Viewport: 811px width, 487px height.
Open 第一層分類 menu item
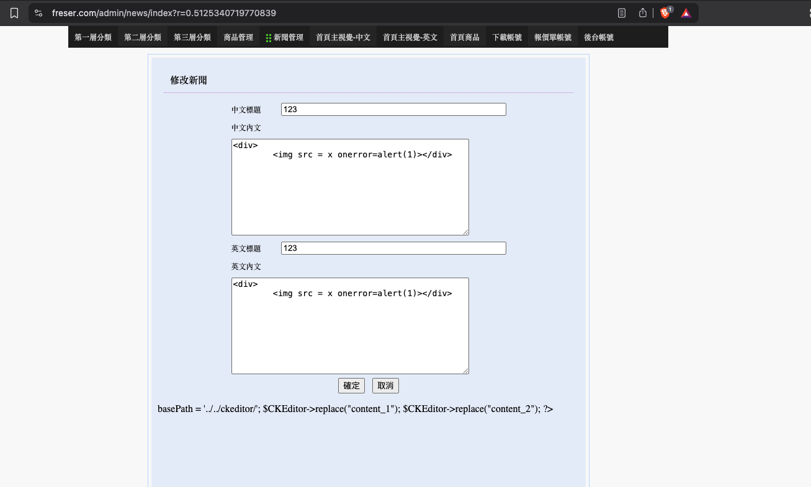pyautogui.click(x=93, y=37)
